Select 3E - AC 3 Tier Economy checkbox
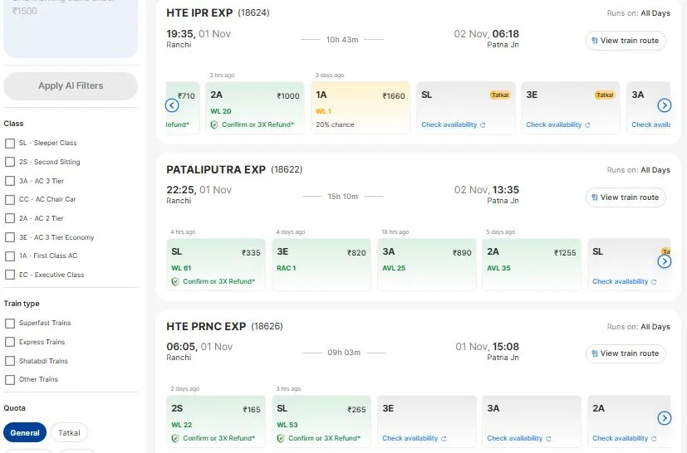This screenshot has height=453, width=687. tap(10, 237)
